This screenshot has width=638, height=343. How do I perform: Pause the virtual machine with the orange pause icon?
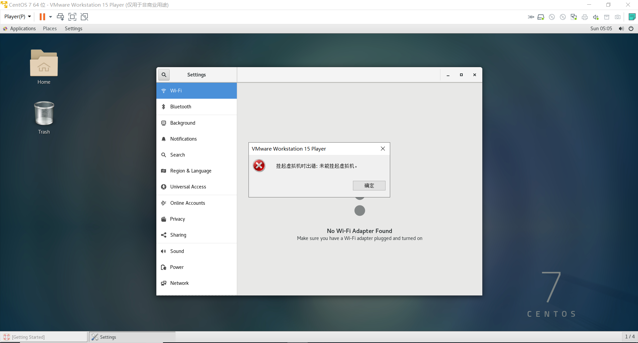(x=42, y=17)
